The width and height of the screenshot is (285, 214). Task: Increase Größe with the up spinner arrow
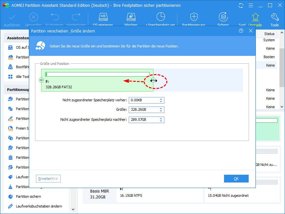tap(161, 108)
